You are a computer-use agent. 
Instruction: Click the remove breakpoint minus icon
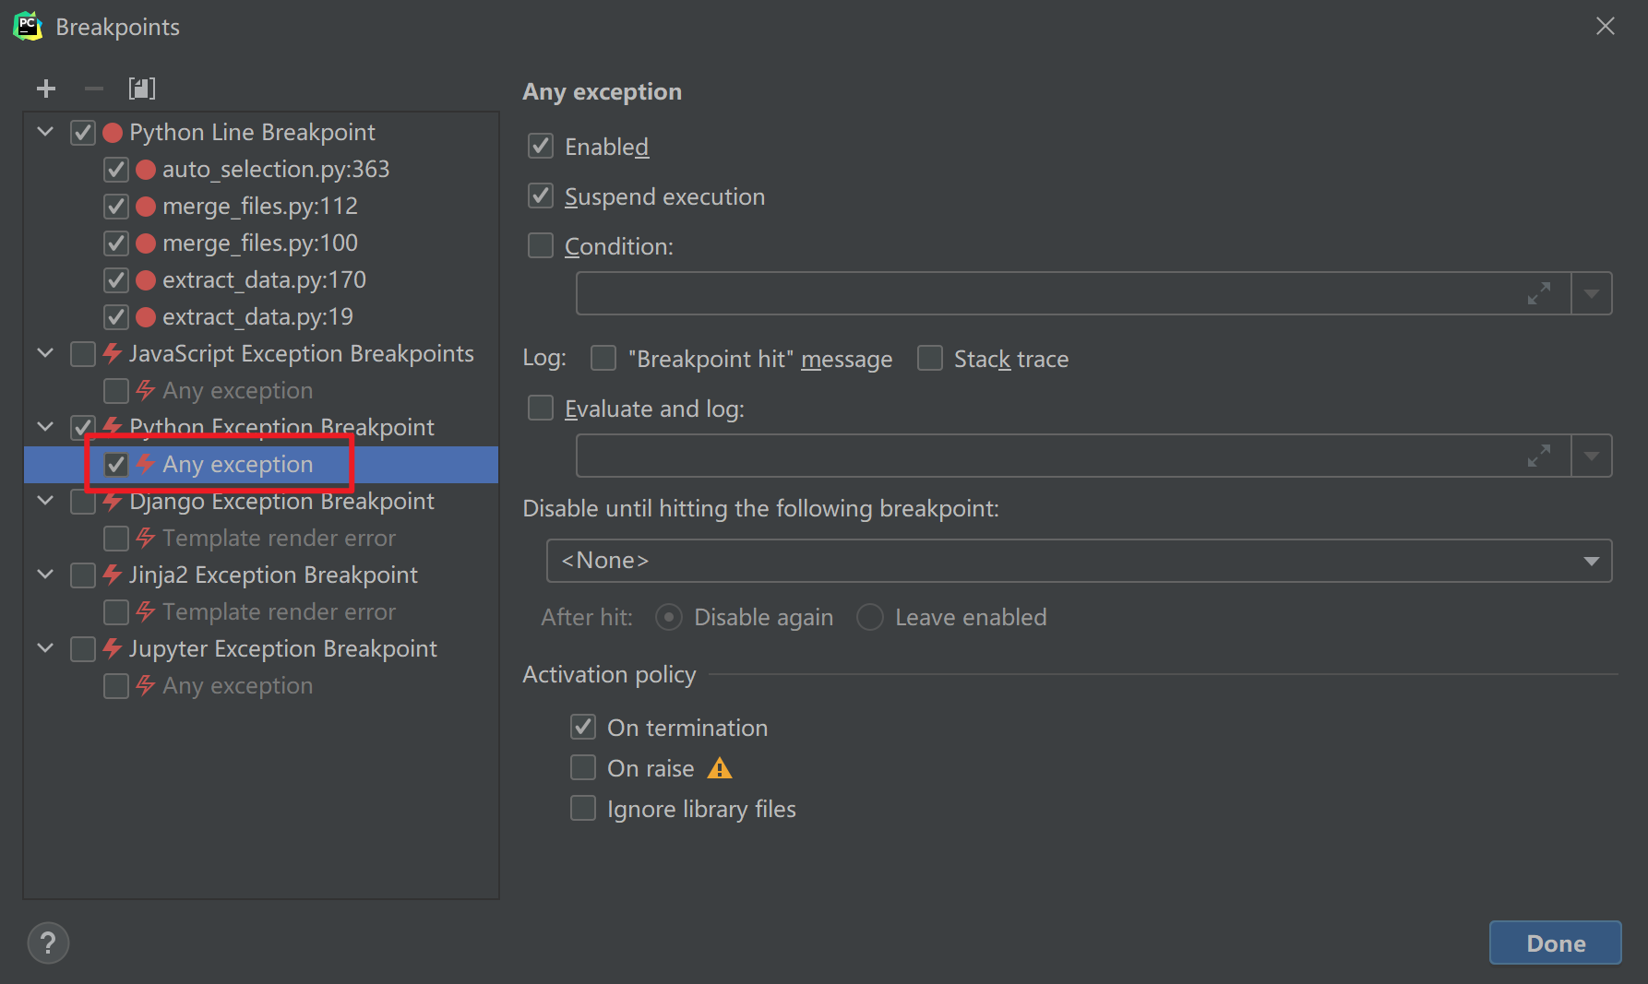coord(93,89)
